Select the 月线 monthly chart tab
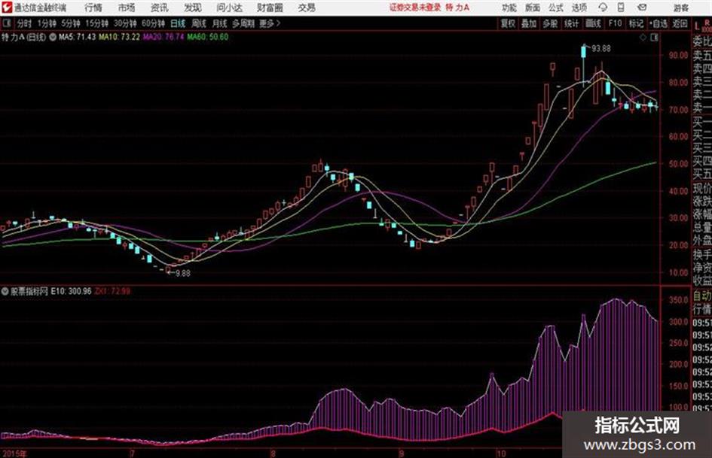 [219, 23]
